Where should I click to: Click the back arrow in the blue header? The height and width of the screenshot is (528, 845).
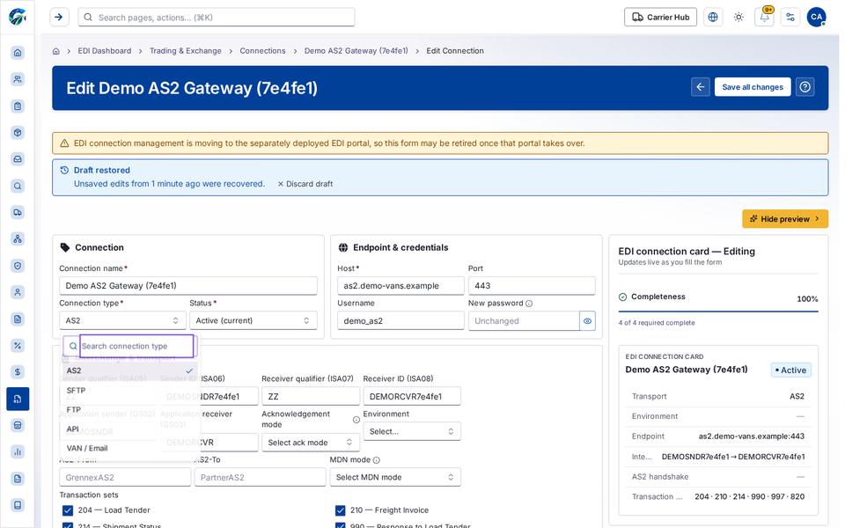pyautogui.click(x=700, y=87)
